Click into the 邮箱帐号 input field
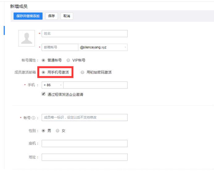The height and width of the screenshot is (172, 214). pyautogui.click(x=60, y=47)
